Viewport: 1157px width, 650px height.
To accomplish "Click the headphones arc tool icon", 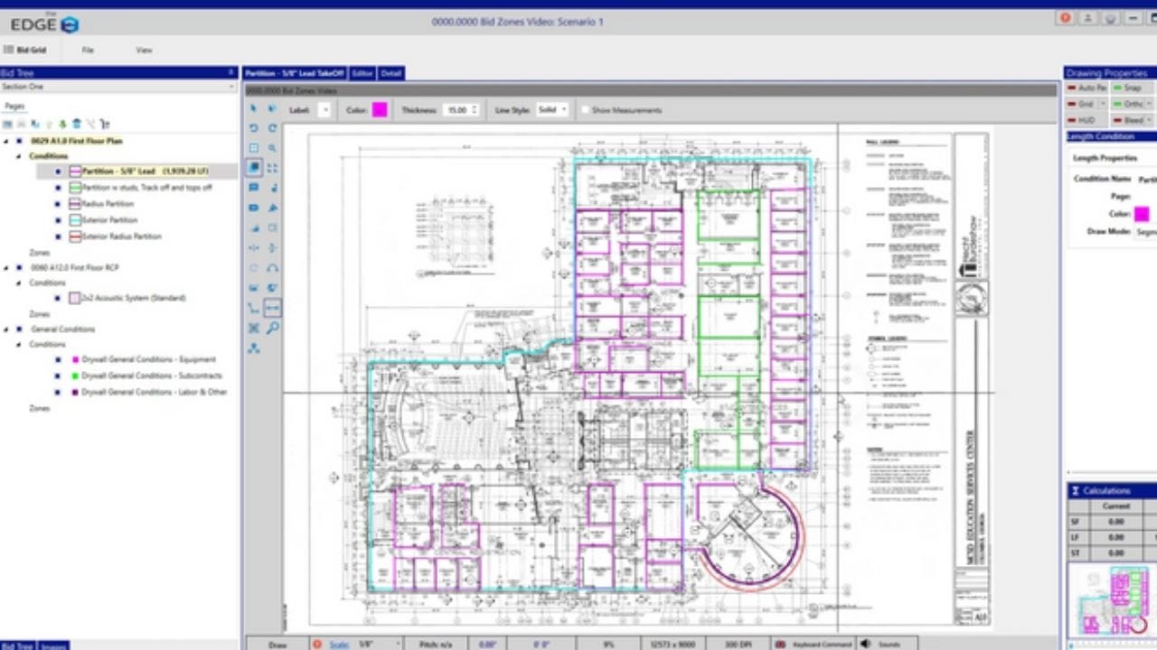I will [272, 268].
